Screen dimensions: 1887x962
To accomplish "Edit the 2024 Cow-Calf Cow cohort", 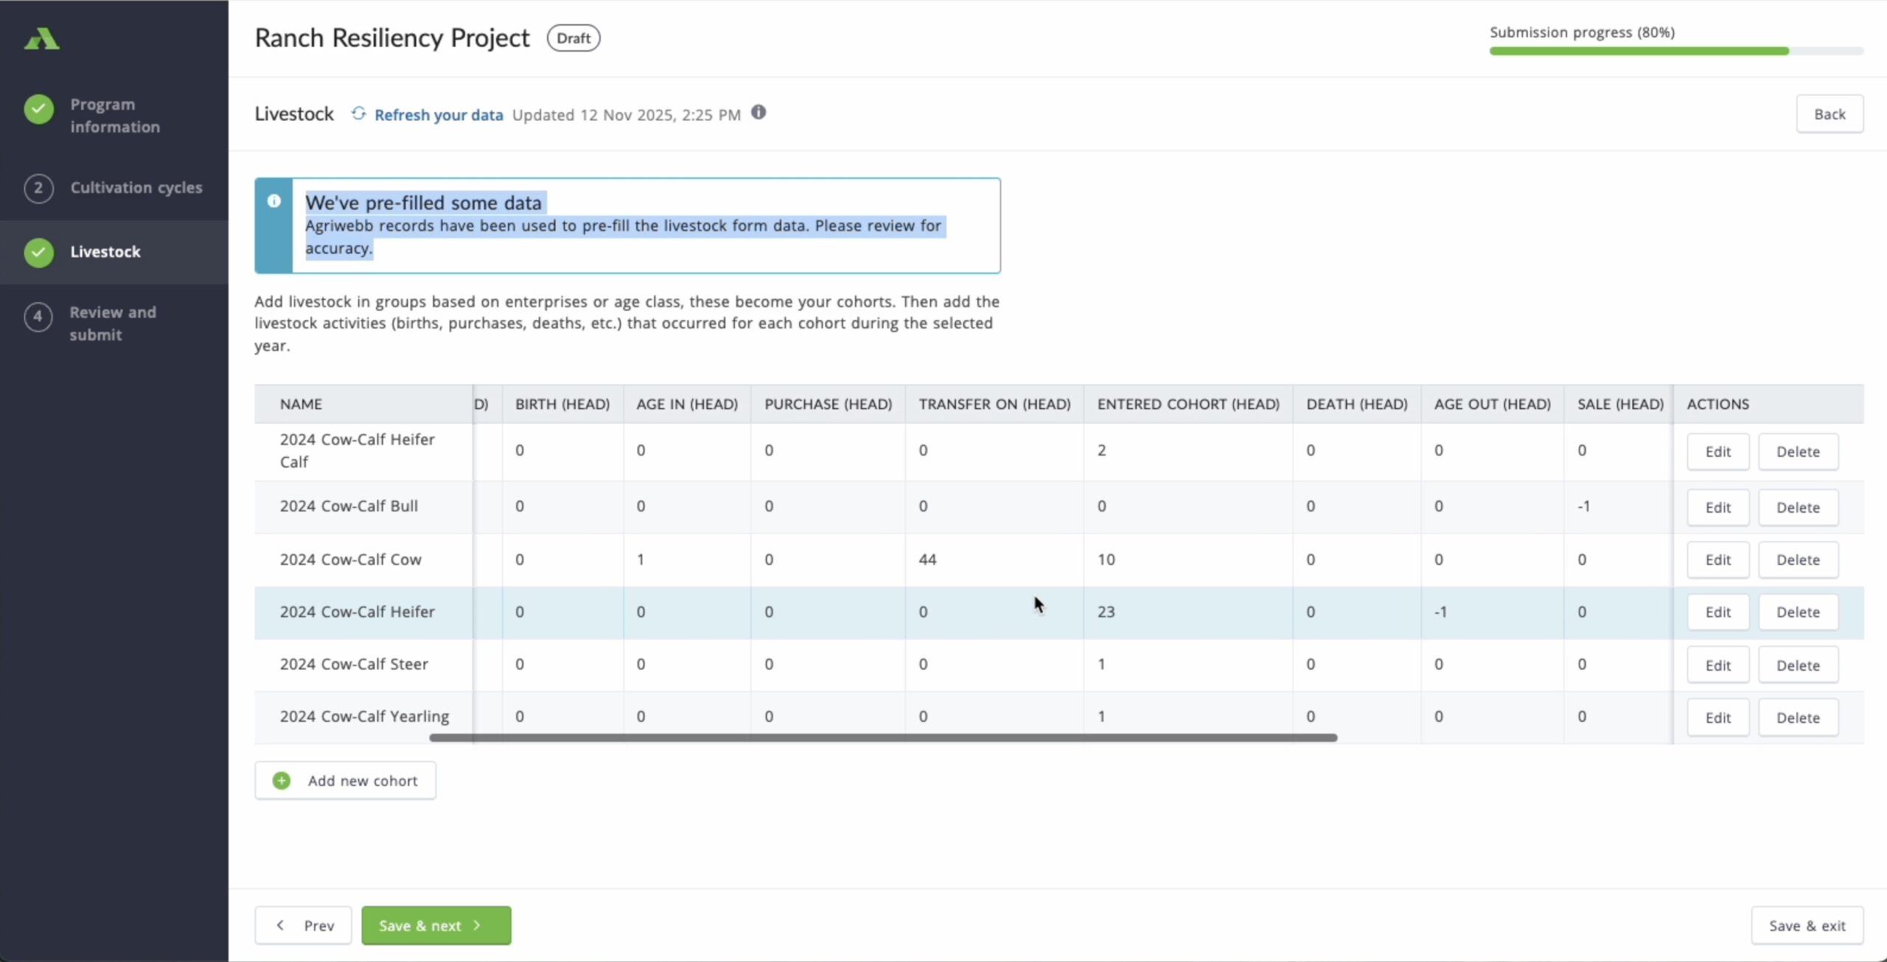I will point(1717,560).
